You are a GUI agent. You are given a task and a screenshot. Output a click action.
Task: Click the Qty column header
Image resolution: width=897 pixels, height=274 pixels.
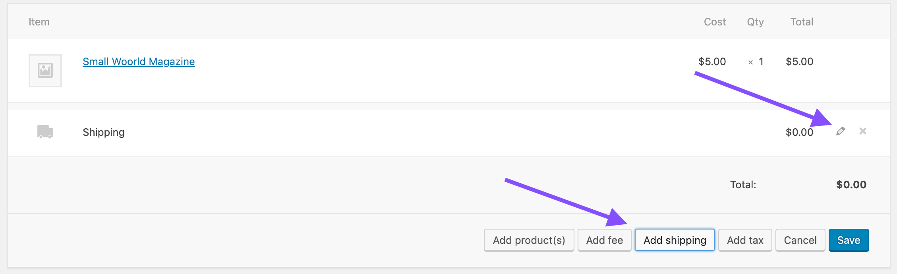755,22
